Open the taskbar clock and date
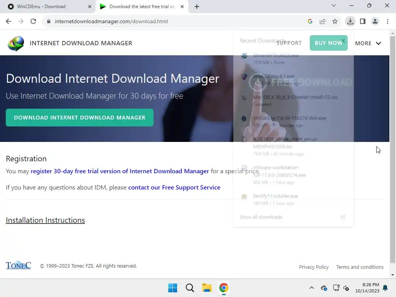396x297 pixels. (x=367, y=288)
